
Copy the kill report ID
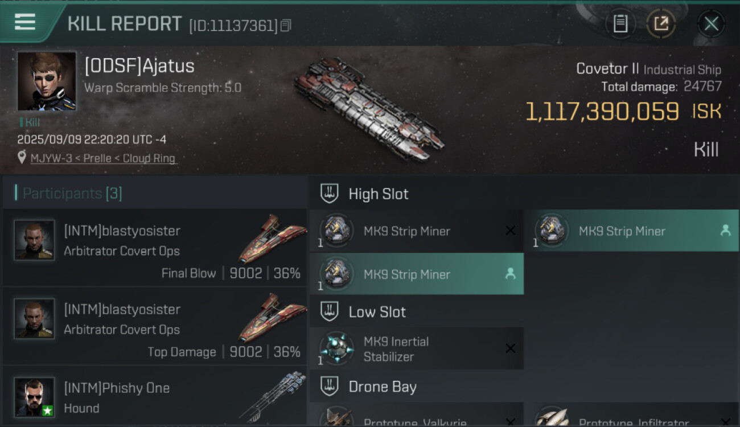coord(286,25)
